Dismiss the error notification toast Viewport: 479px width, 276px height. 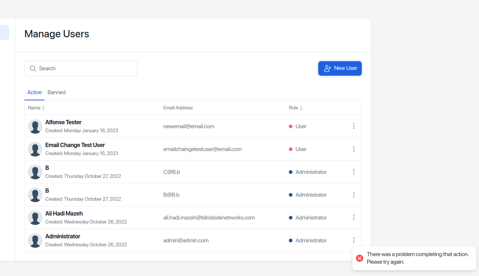point(414,258)
